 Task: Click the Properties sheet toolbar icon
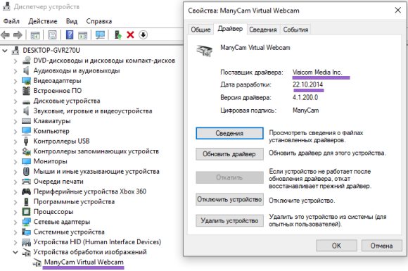point(52,35)
